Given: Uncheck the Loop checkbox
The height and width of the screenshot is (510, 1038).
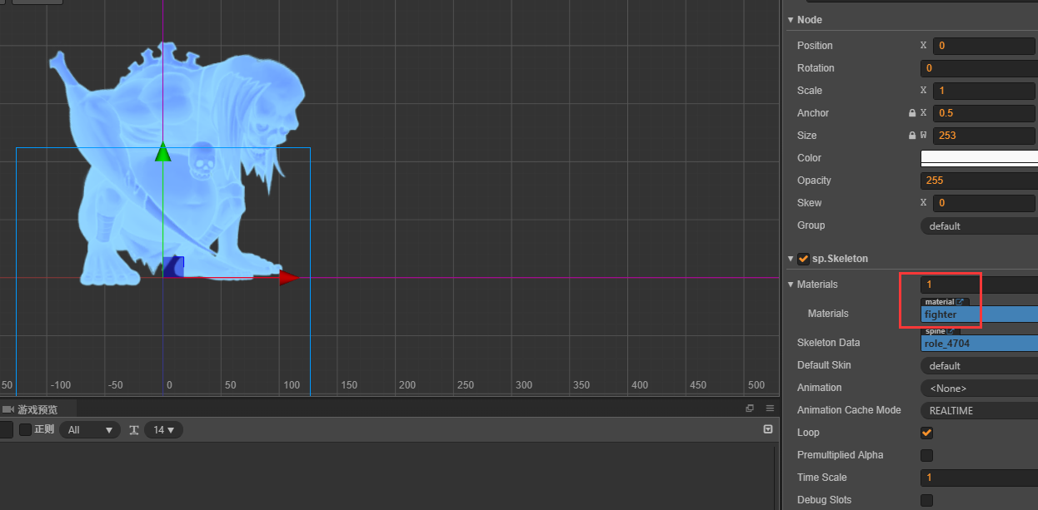Looking at the screenshot, I should point(926,433).
